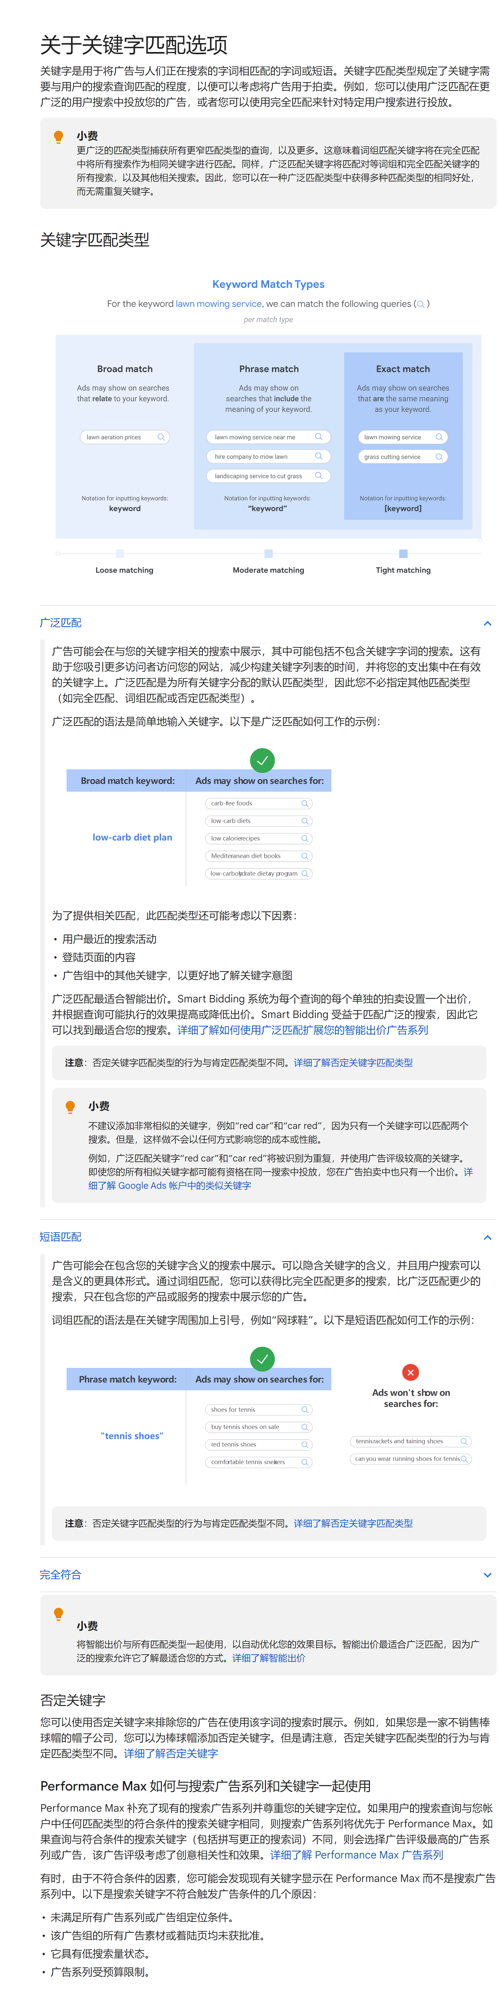Click search icon in buy tennis shoes on sale box
The image size is (499, 1997).
(305, 1427)
